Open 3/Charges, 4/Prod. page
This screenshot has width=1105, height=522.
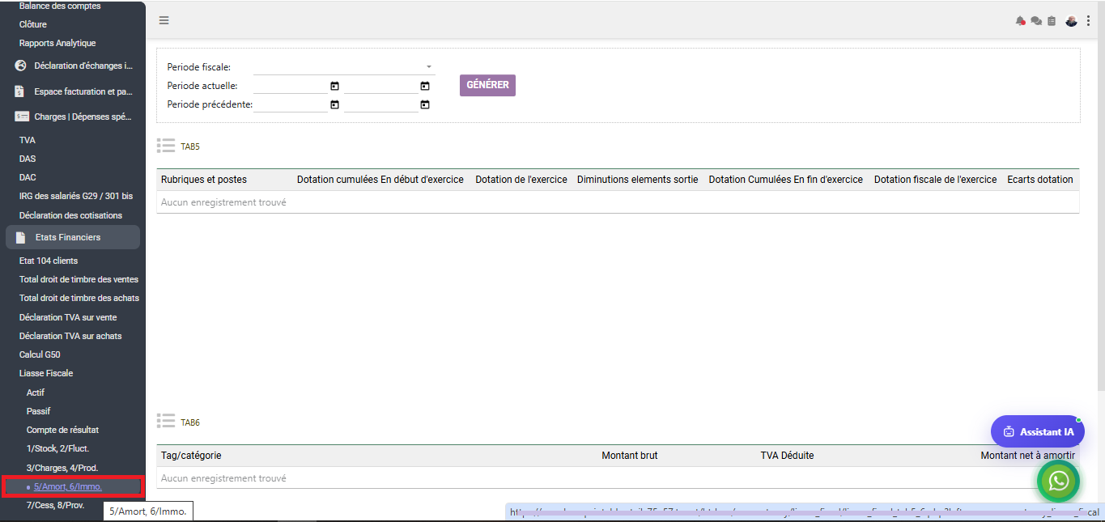point(61,468)
